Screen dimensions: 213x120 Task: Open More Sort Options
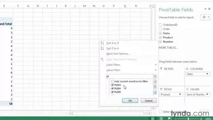(x=118, y=54)
